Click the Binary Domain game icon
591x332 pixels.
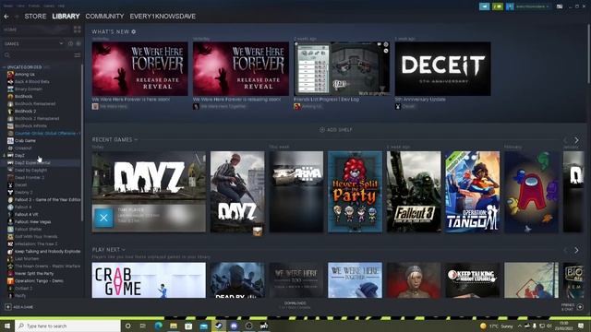point(10,89)
